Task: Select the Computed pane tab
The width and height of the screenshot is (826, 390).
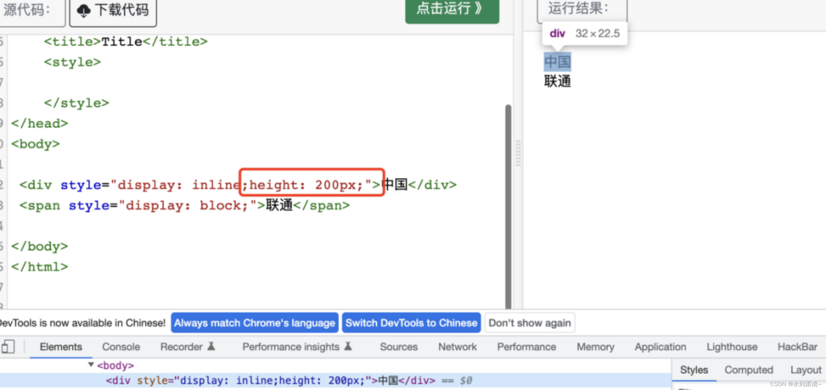Action: (749, 370)
